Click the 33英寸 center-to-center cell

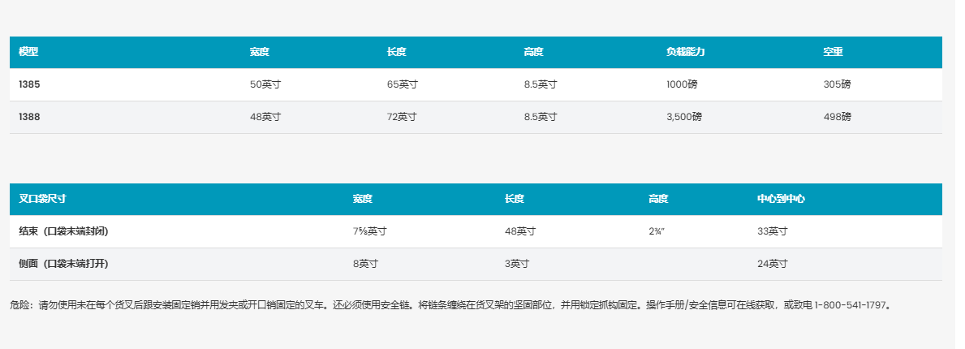tap(773, 231)
